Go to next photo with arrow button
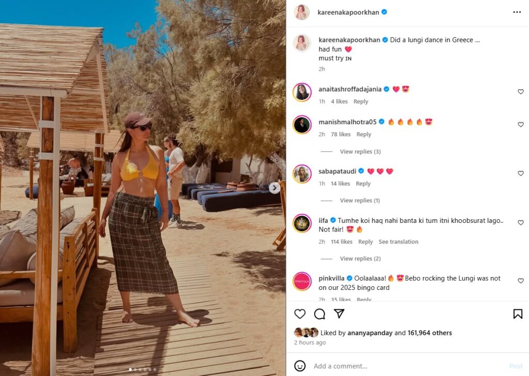This screenshot has height=376, width=529. pyautogui.click(x=274, y=188)
